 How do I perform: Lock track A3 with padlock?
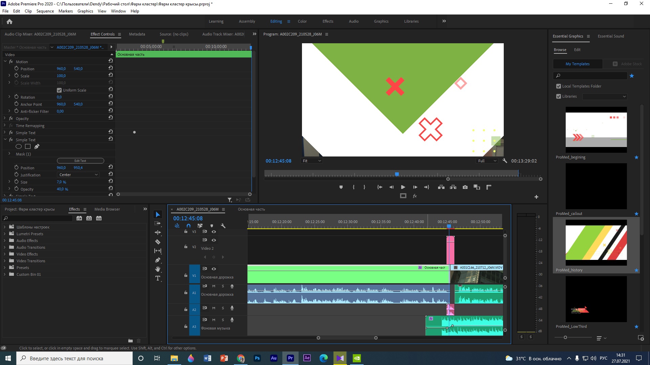point(186,326)
